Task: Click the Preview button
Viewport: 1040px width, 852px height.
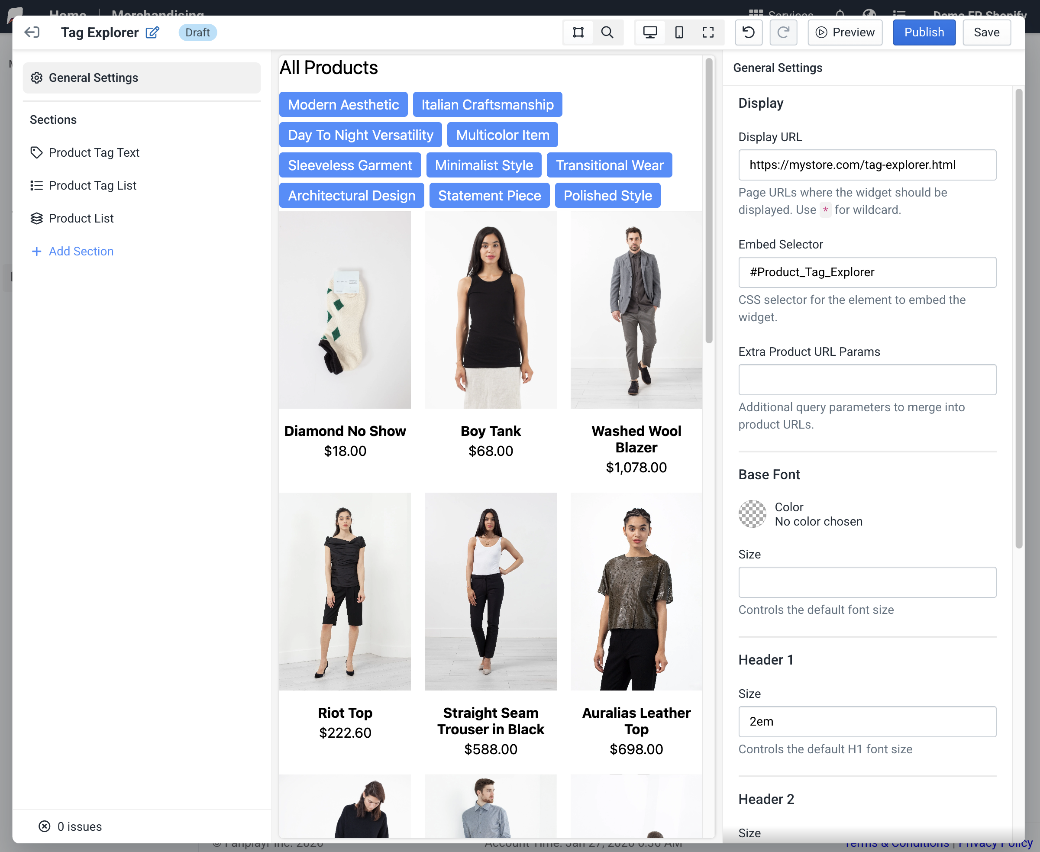Action: click(x=845, y=32)
